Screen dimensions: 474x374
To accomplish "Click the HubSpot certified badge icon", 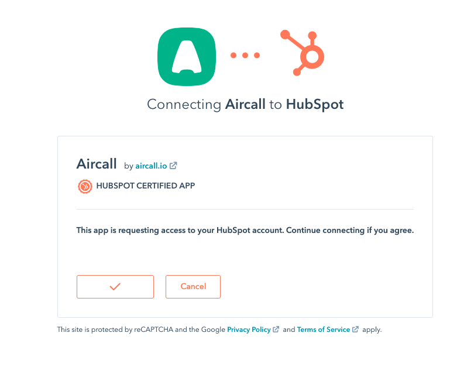I will 85,186.
